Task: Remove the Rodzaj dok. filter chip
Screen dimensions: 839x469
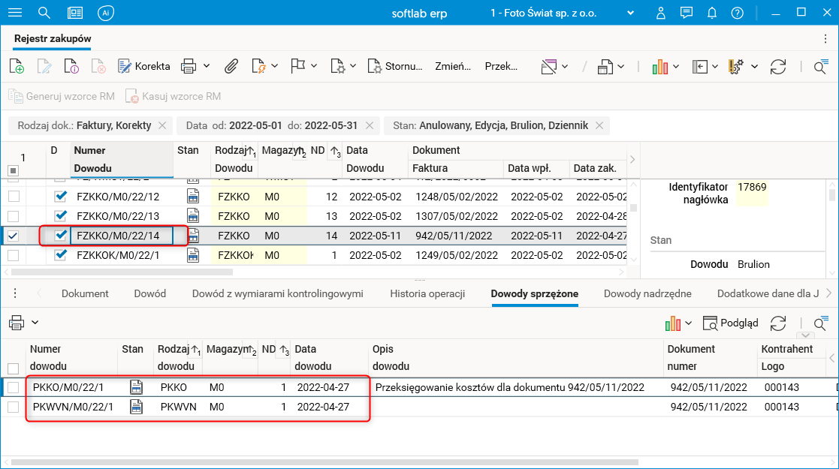Action: click(x=163, y=125)
